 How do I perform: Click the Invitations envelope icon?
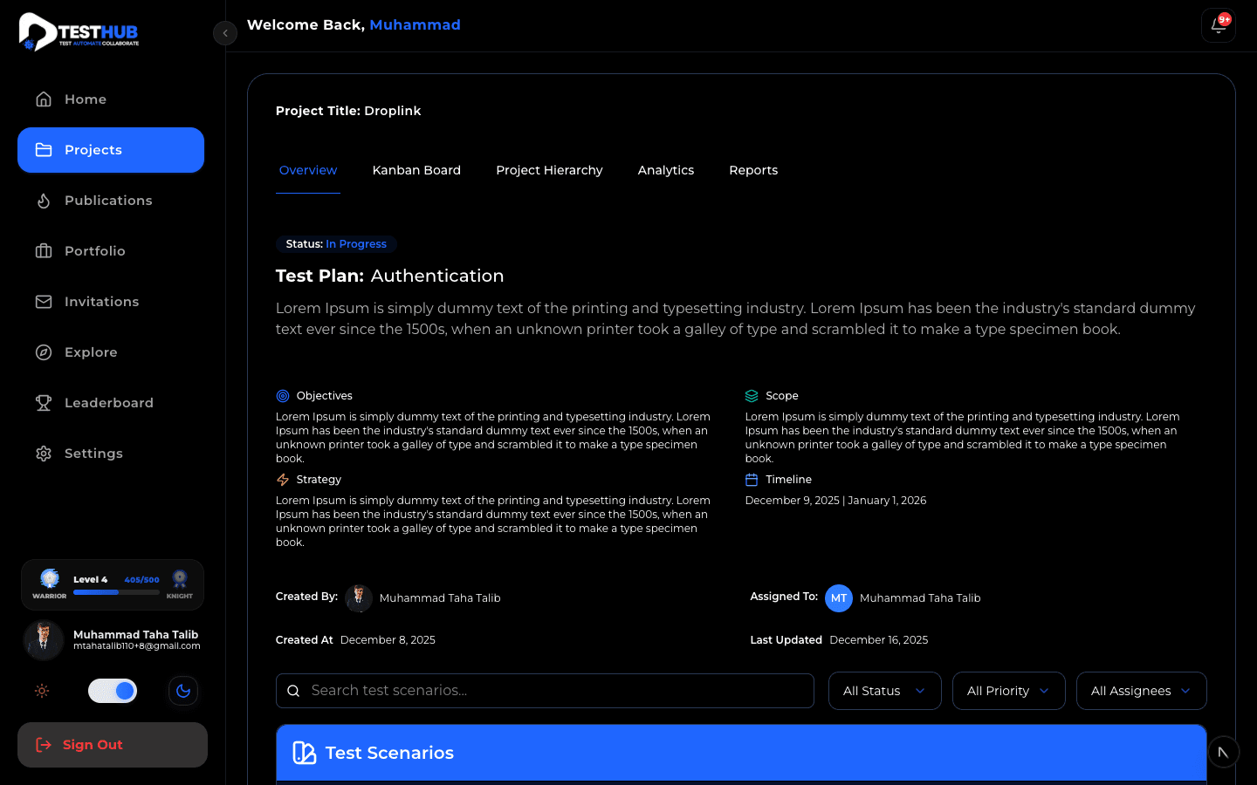pos(44,302)
